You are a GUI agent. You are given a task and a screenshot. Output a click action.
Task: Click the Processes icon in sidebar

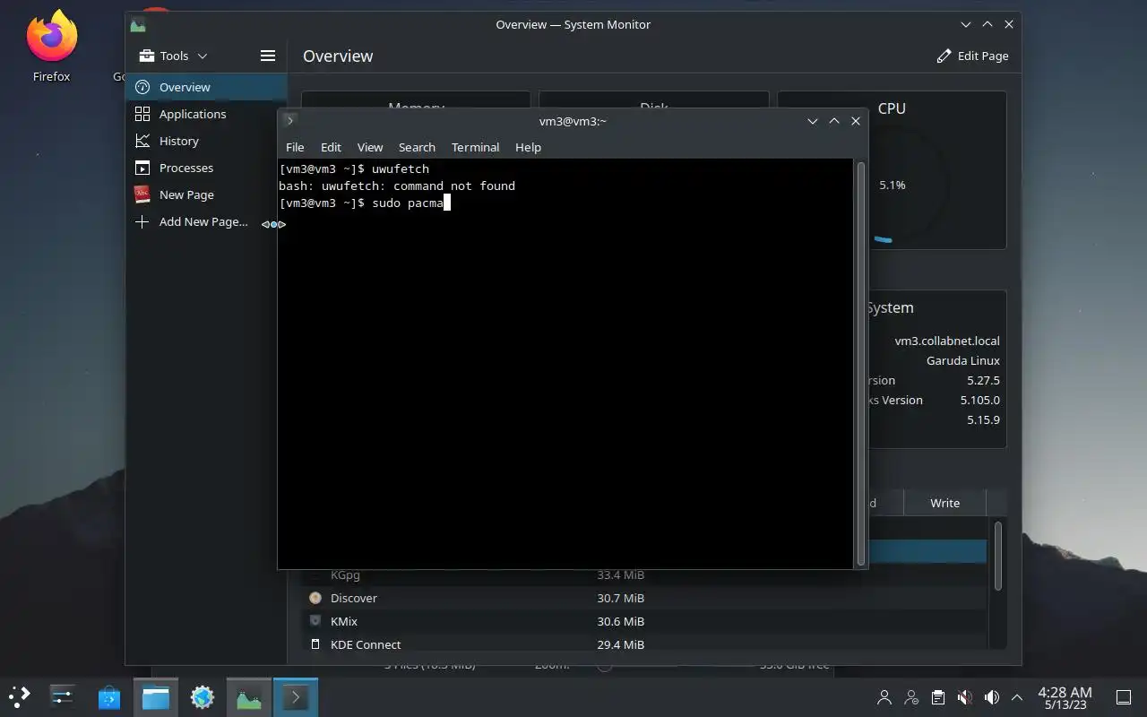pyautogui.click(x=142, y=168)
